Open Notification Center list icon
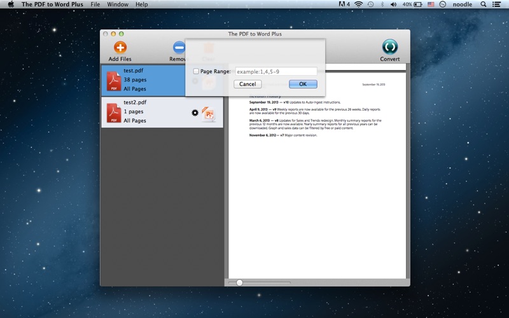Image resolution: width=509 pixels, height=318 pixels. (x=496, y=4)
